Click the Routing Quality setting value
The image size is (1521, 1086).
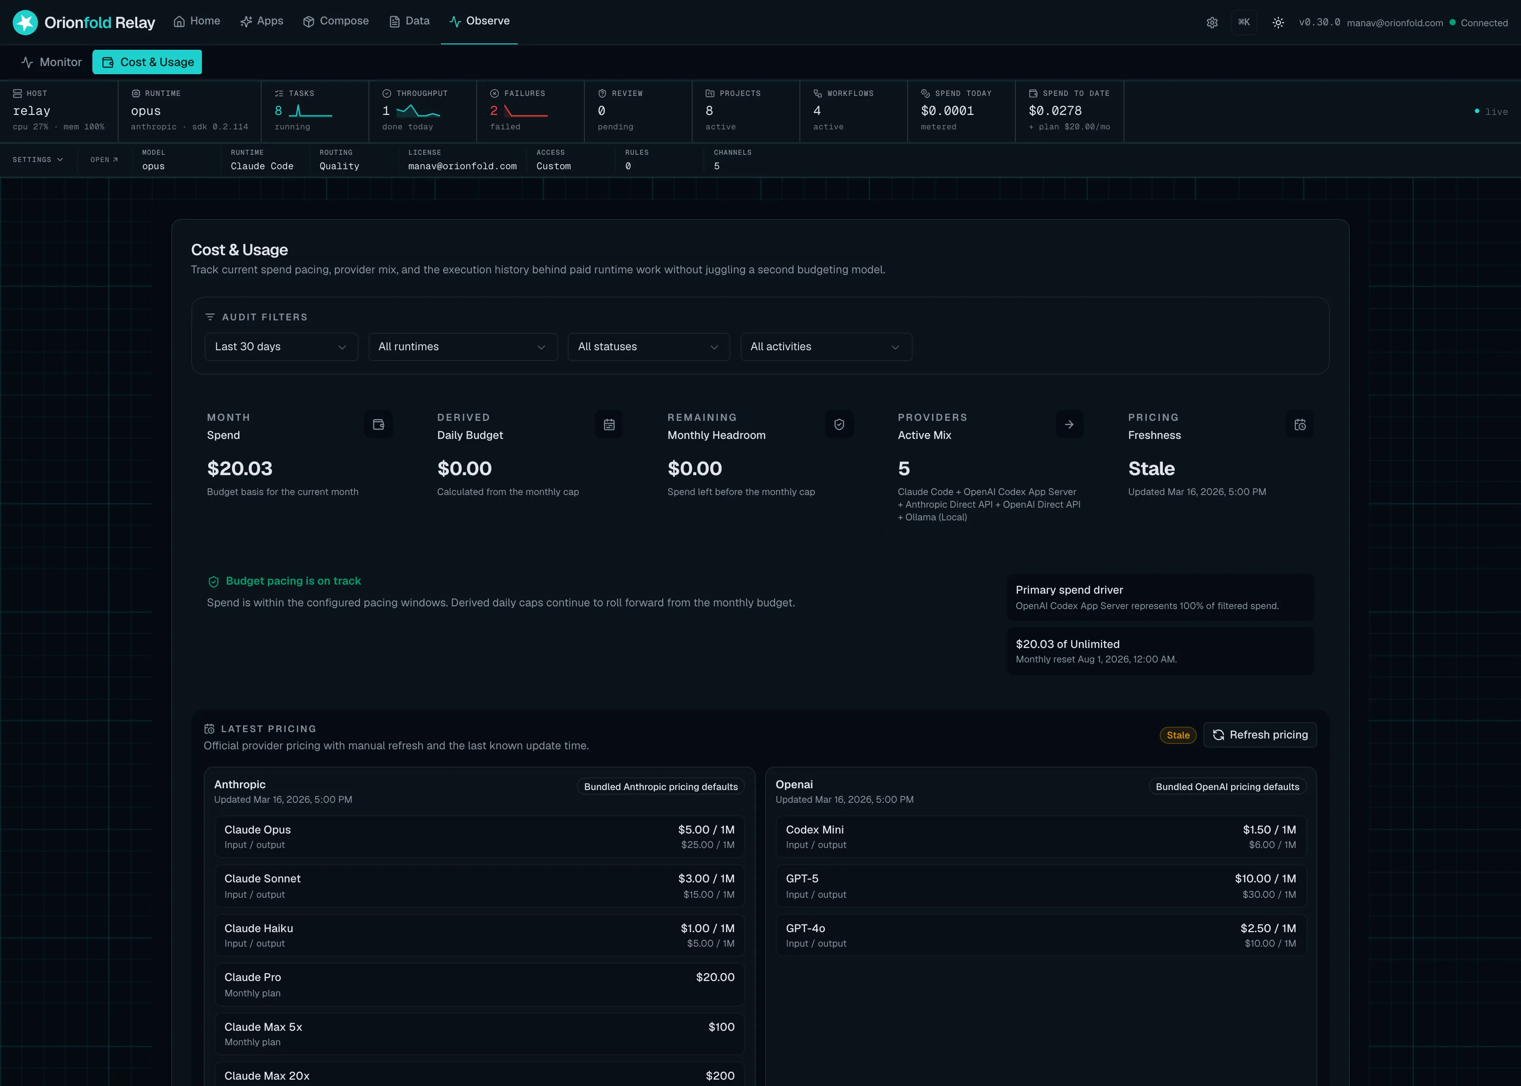339,167
